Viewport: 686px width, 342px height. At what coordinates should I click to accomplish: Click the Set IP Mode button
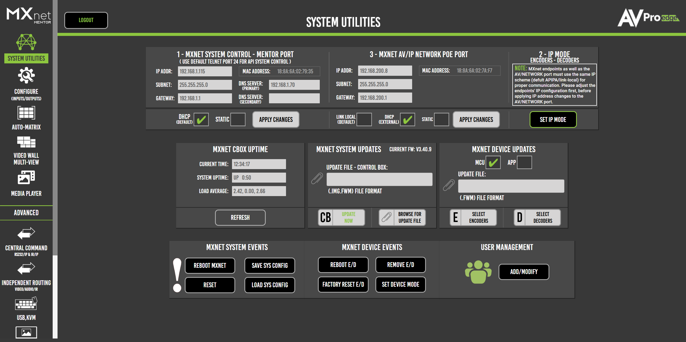point(553,119)
